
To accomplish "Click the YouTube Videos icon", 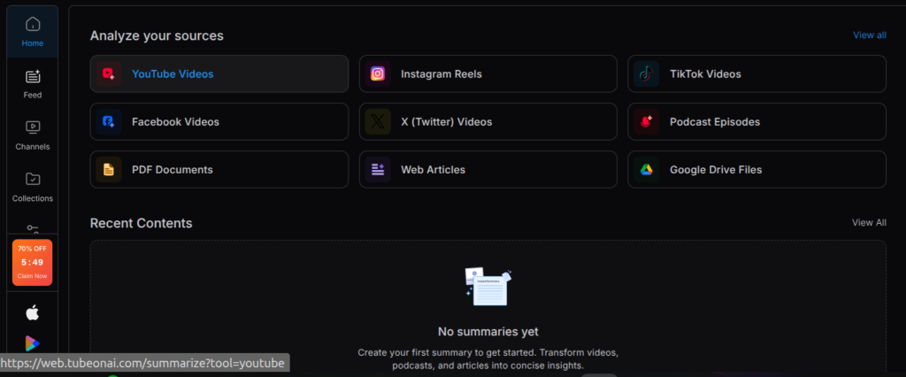I will click(x=109, y=74).
